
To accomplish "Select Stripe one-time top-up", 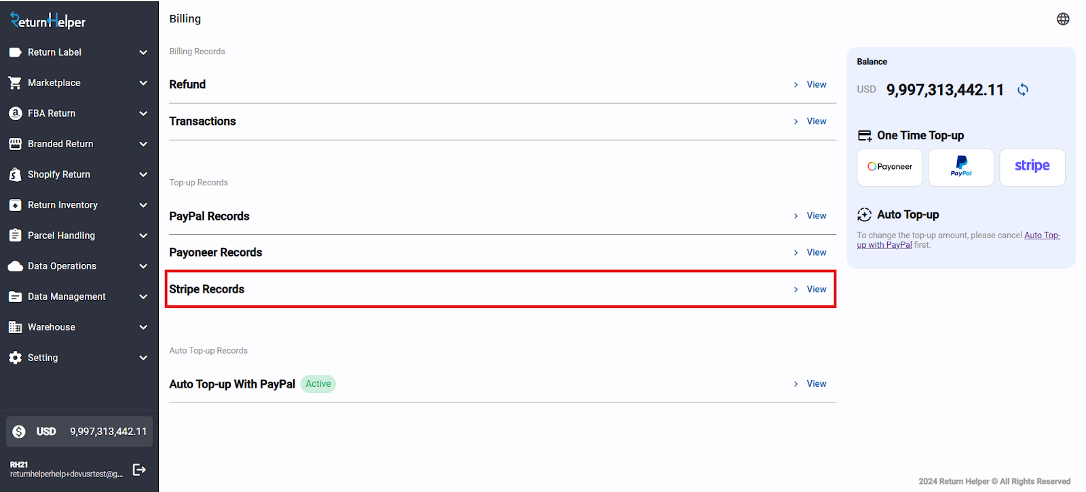I will (1032, 167).
